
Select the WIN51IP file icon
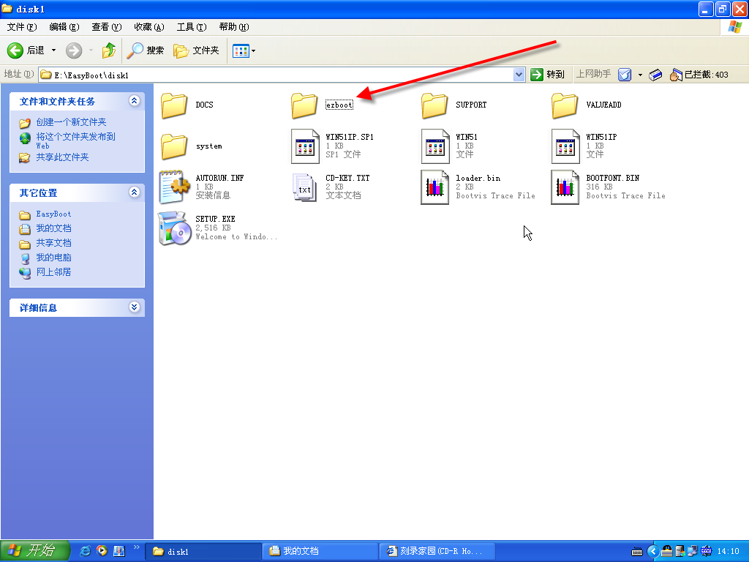coord(565,146)
